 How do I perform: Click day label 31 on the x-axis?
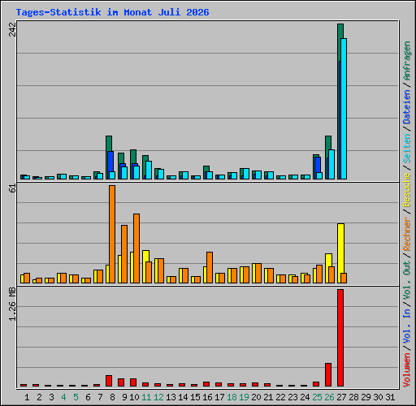[x=390, y=397]
